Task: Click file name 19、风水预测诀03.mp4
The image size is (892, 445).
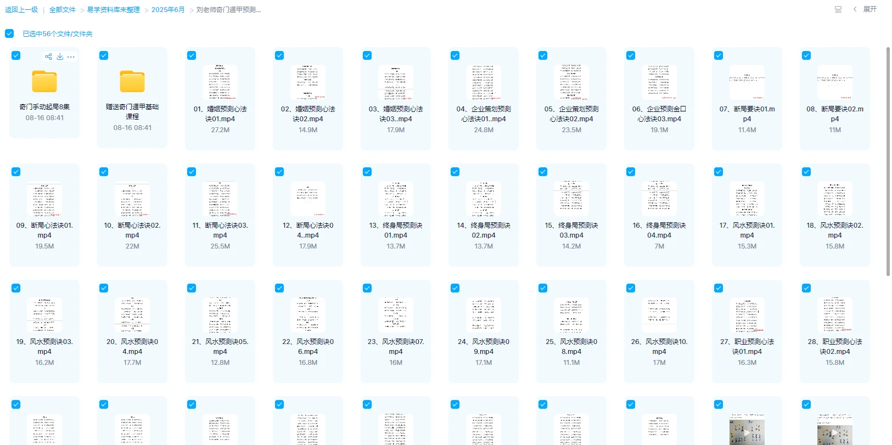Action: tap(44, 346)
